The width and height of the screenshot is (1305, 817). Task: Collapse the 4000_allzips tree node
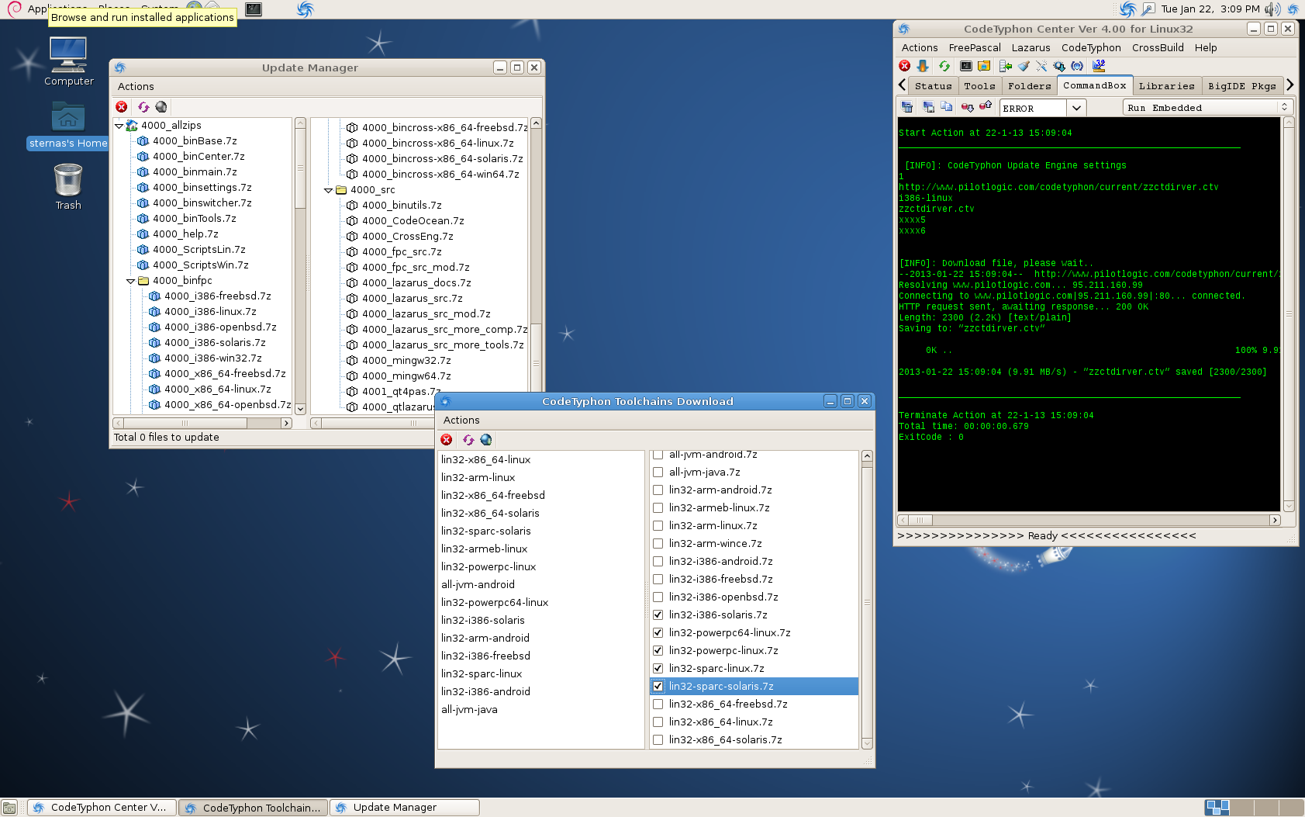point(119,126)
